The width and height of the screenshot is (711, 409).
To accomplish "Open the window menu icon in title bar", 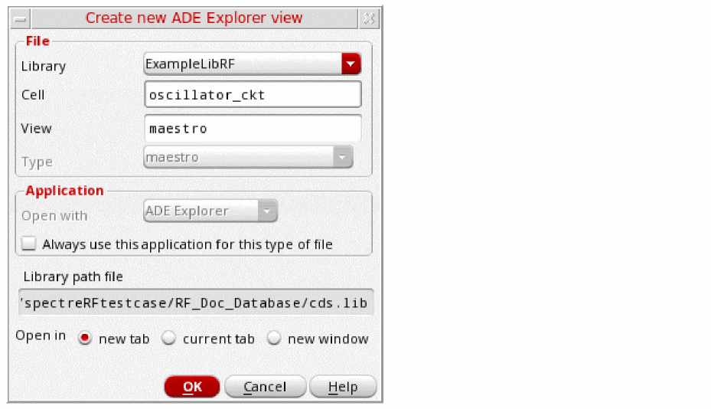I will [x=20, y=19].
